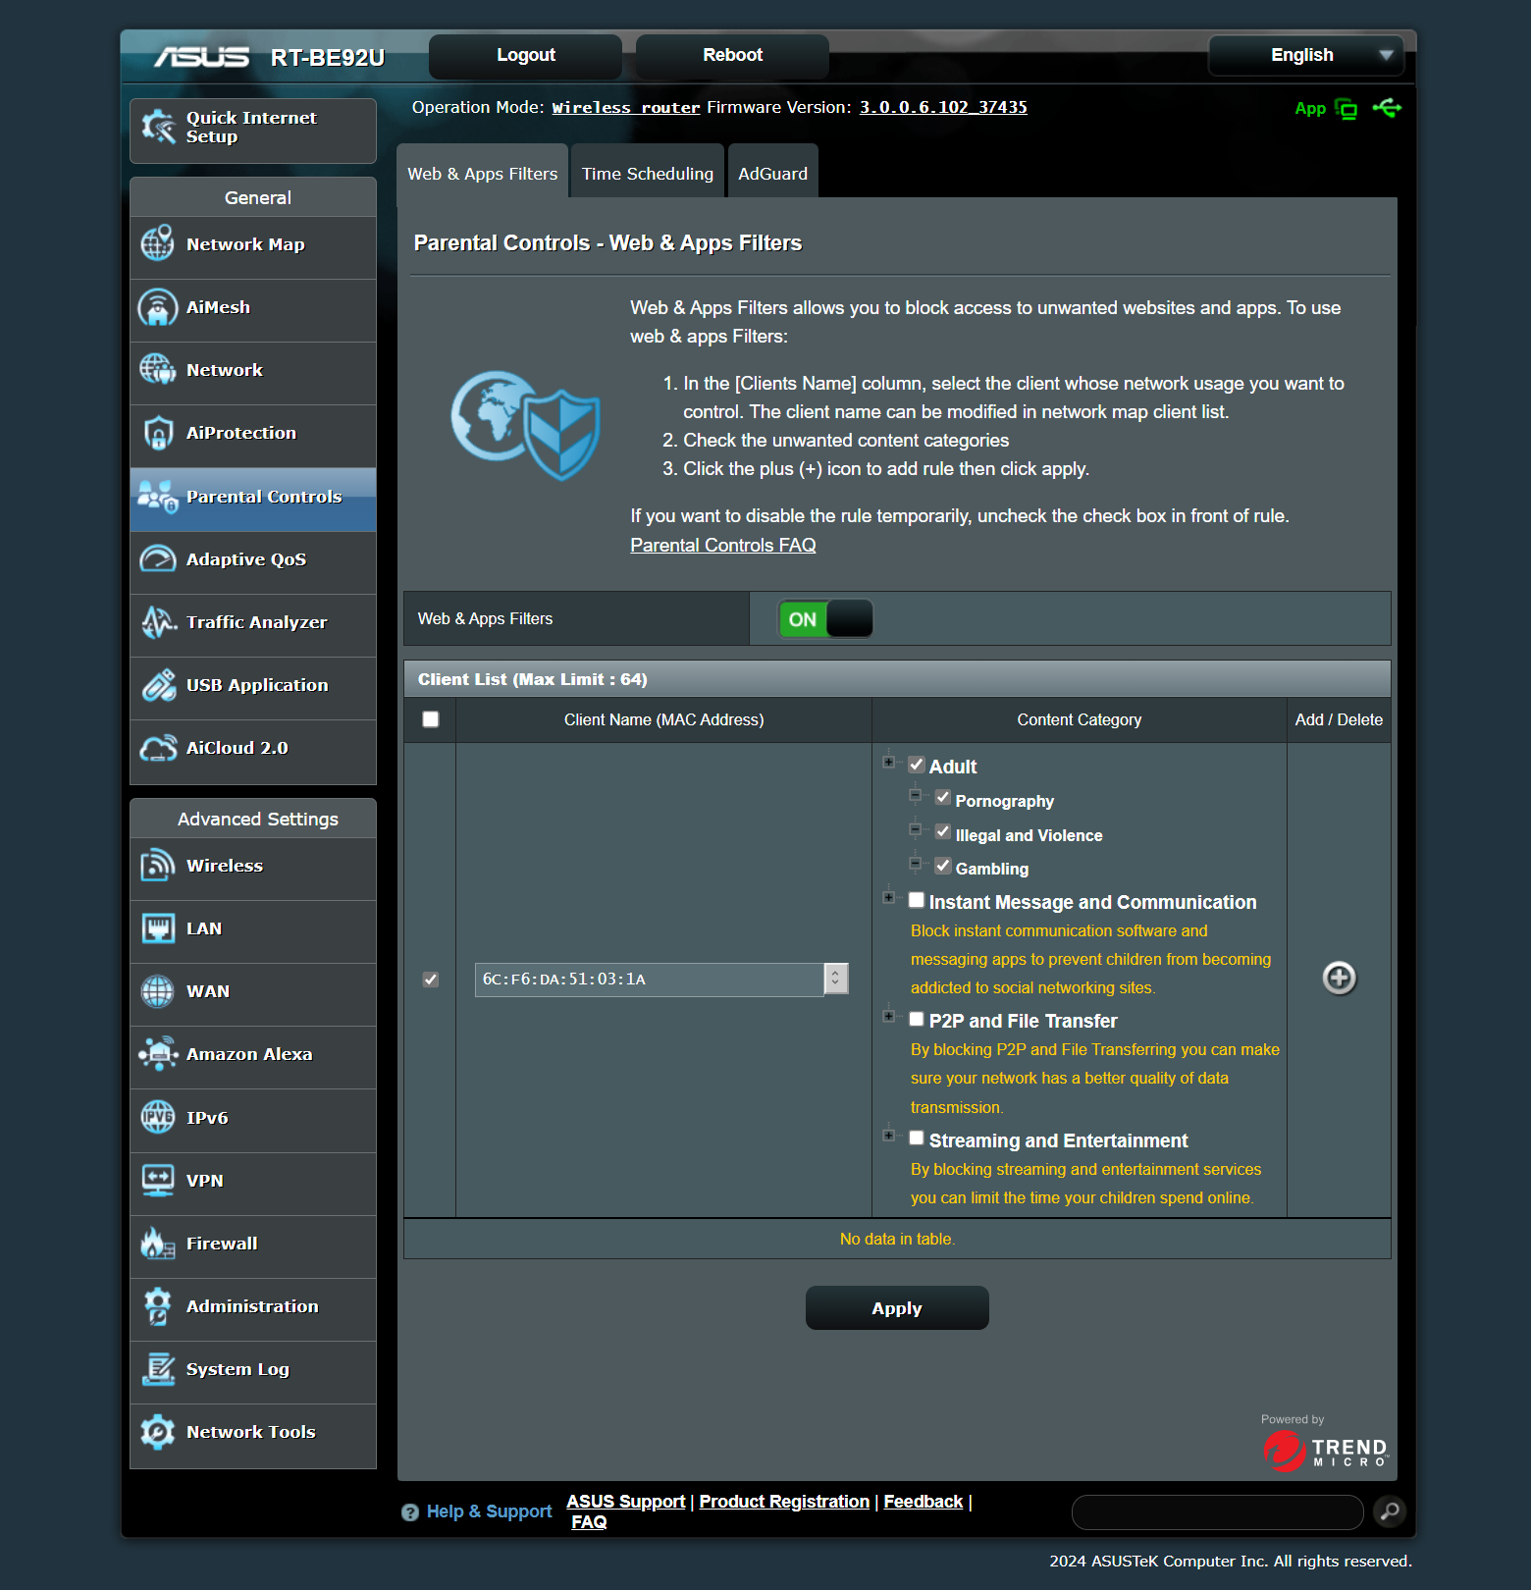This screenshot has width=1531, height=1590.
Task: Click the AiCloud 2.0 cloud icon
Action: pyautogui.click(x=158, y=748)
